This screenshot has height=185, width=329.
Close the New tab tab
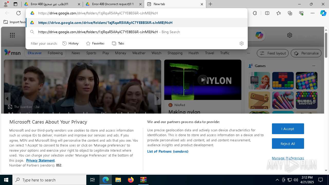[202, 4]
